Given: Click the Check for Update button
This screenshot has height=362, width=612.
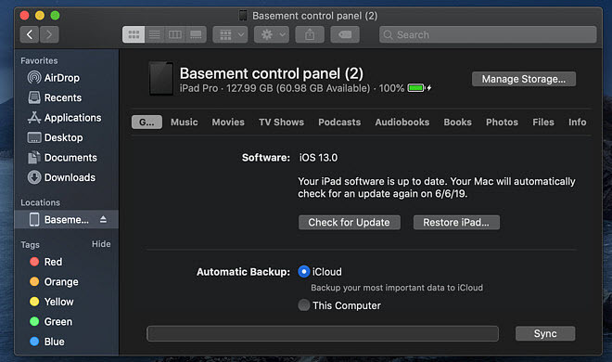Looking at the screenshot, I should tap(350, 222).
